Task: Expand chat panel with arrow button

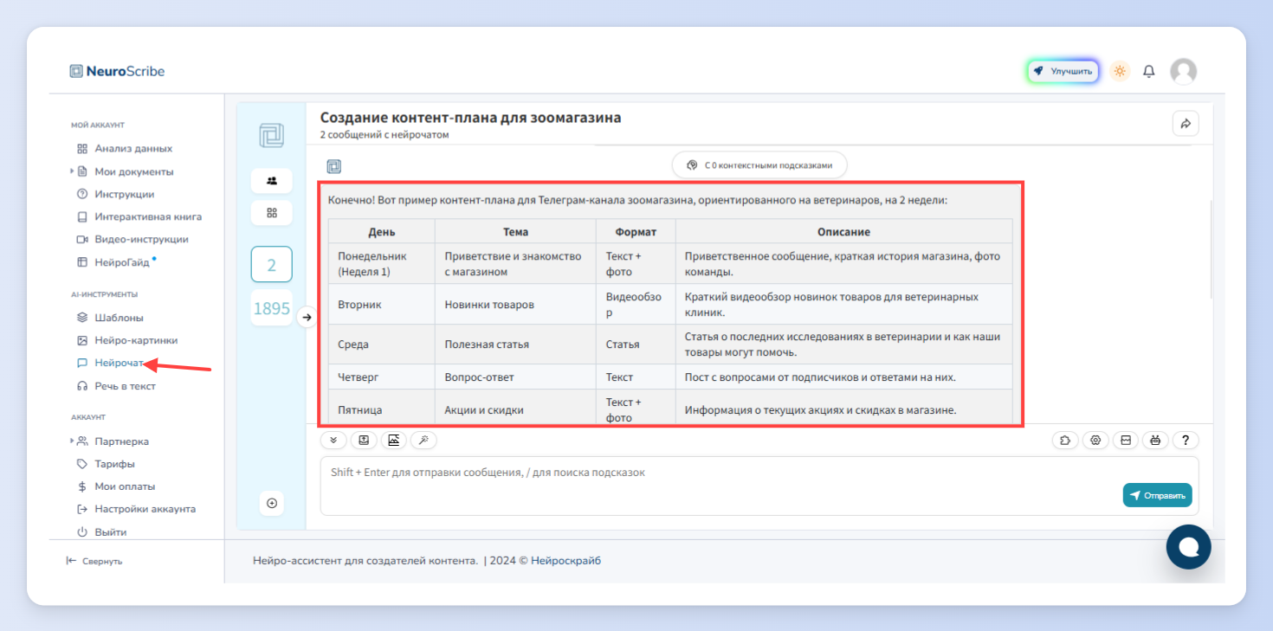Action: coord(306,318)
